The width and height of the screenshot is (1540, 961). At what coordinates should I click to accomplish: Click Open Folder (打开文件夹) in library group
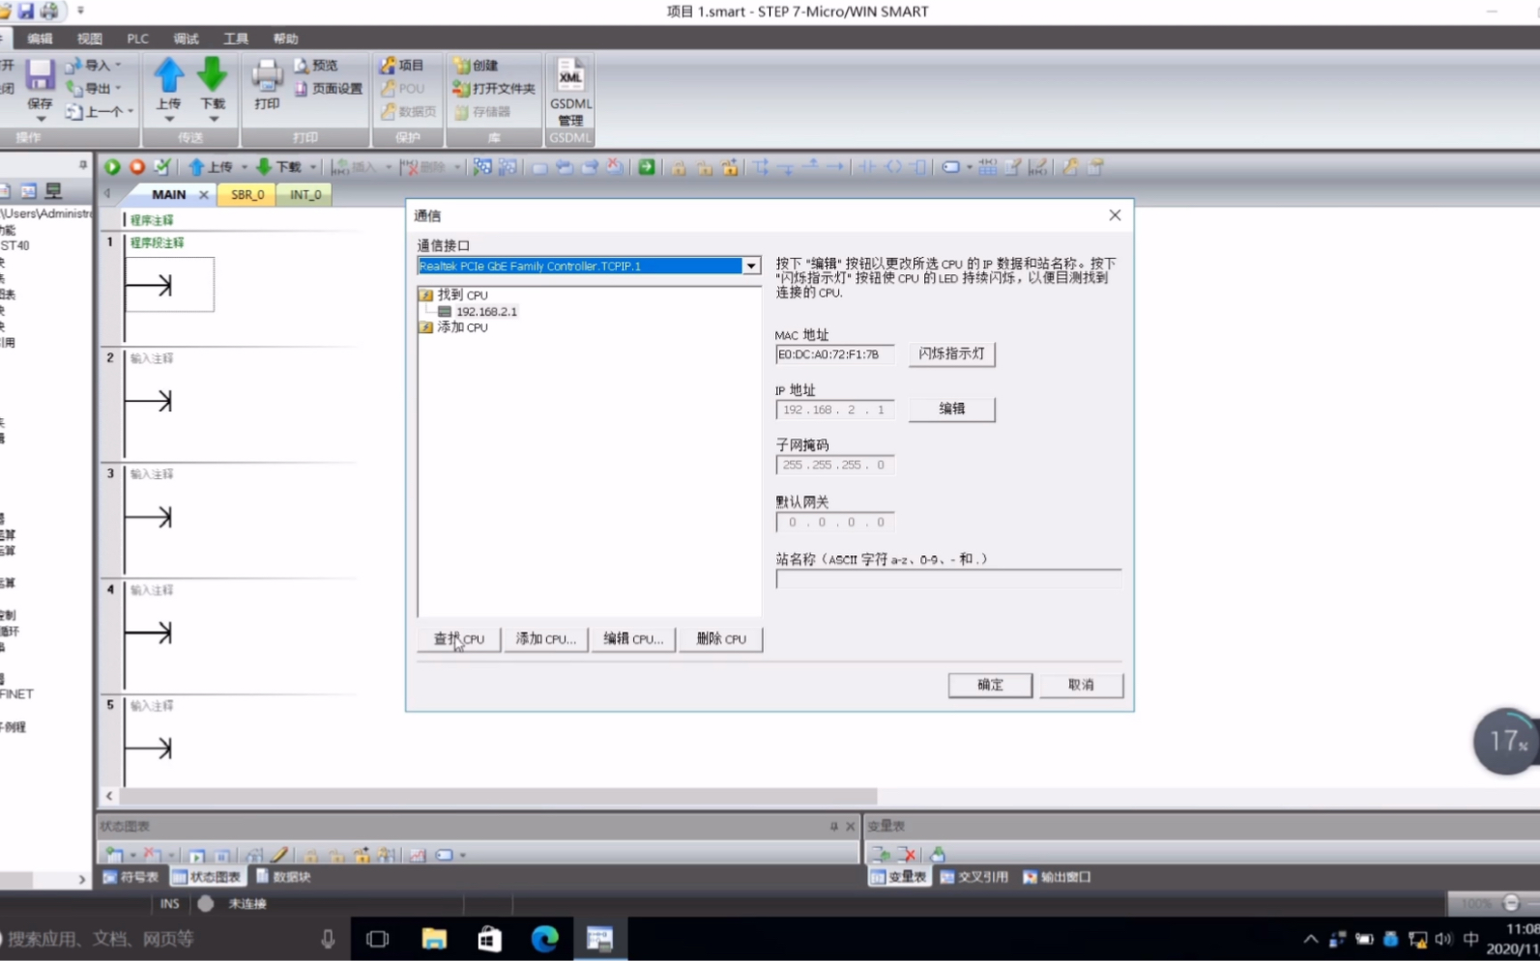click(493, 89)
